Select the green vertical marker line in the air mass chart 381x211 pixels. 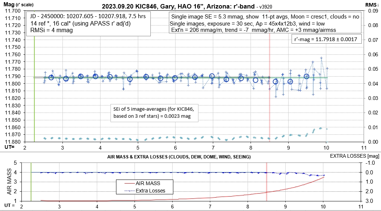(31, 182)
